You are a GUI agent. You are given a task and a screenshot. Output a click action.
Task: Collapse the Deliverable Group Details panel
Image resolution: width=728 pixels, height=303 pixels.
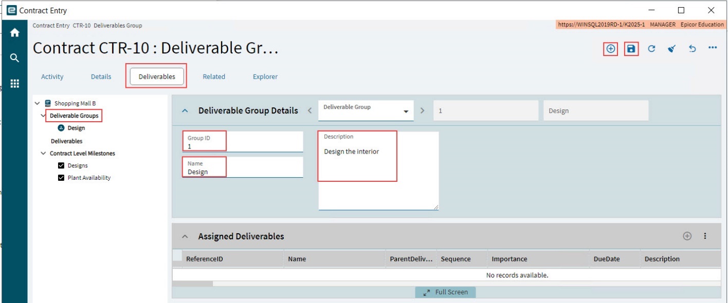(186, 110)
